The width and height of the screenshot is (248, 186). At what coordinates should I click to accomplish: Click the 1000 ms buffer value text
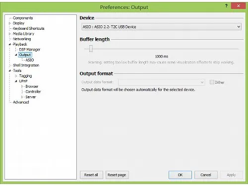pos(162,57)
